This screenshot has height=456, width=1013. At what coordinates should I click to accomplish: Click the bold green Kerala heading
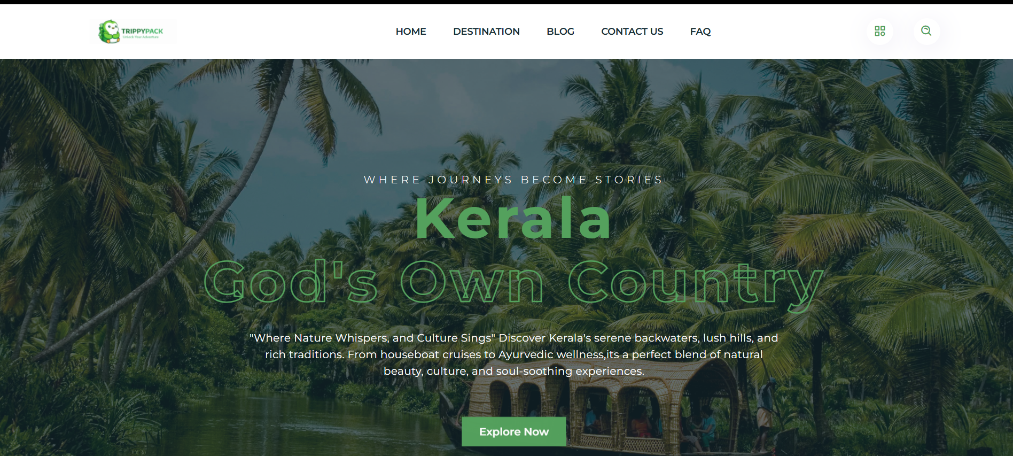pyautogui.click(x=513, y=218)
